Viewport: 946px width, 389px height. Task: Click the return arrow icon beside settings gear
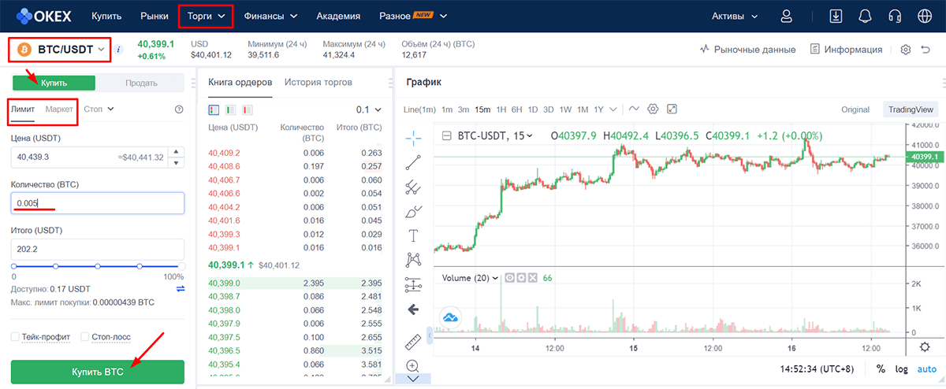click(926, 49)
